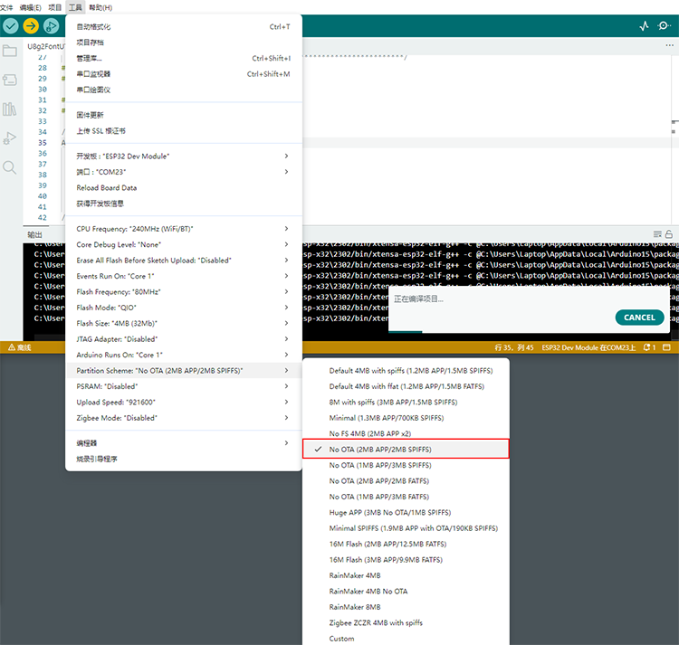Click the cursor position 行 35, 列 45

click(514, 347)
